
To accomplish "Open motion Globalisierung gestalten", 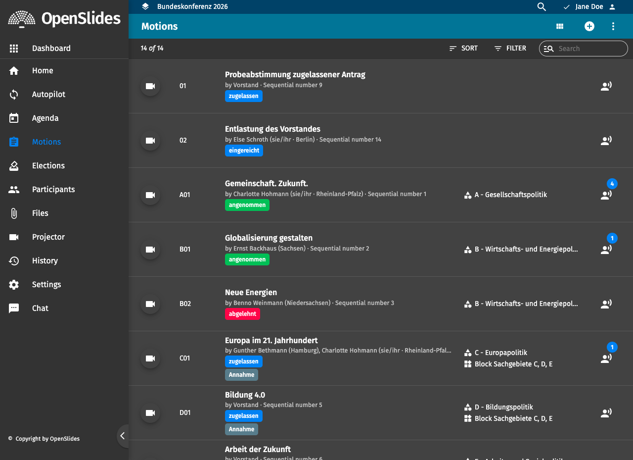I will (x=269, y=238).
